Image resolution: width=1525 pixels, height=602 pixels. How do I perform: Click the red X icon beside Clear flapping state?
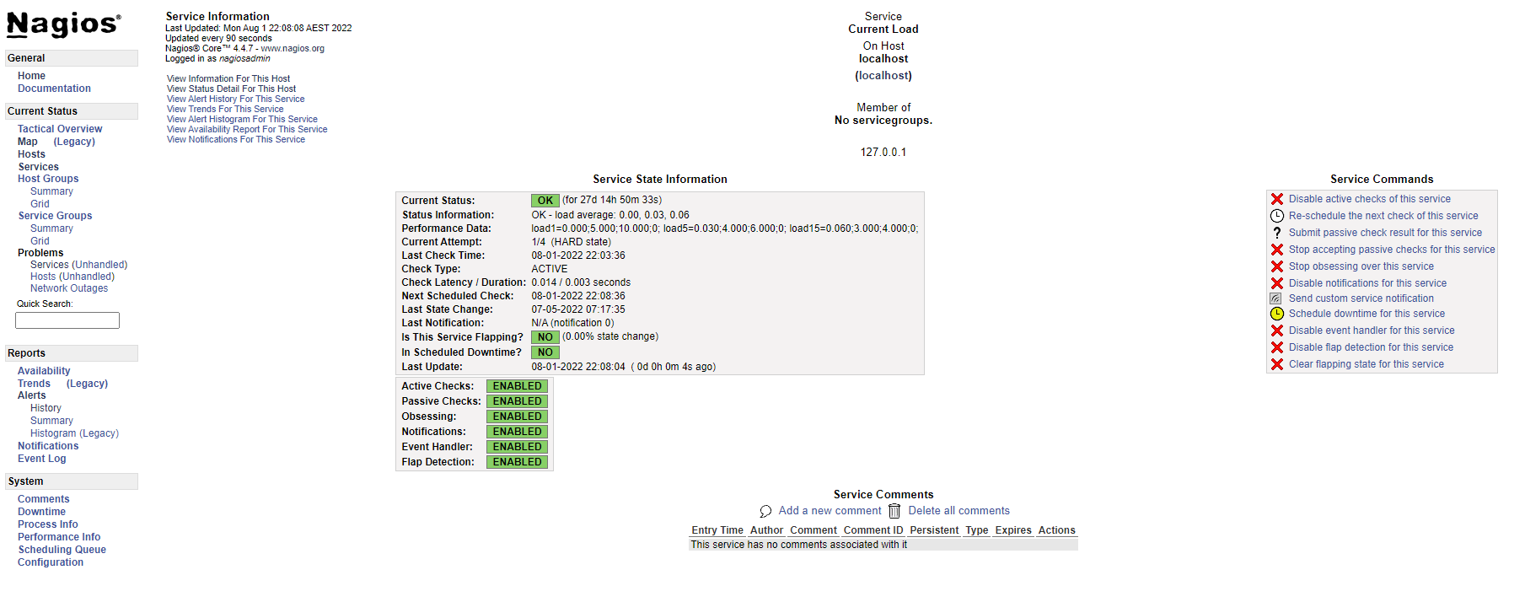[x=1277, y=364]
